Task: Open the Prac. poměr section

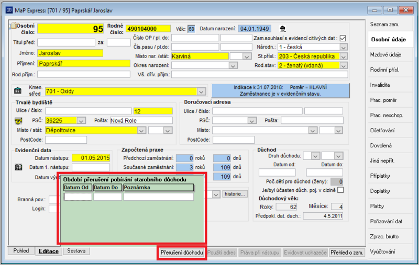Action: (x=390, y=100)
